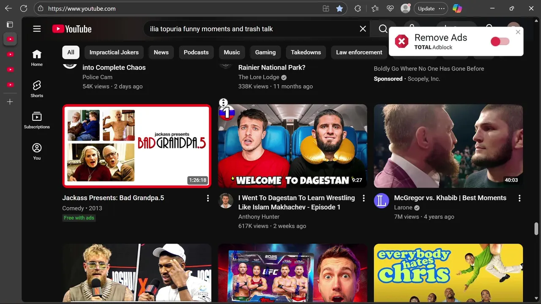Viewport: 541px width, 304px height.
Task: Open the favorites list icon
Action: (x=375, y=8)
